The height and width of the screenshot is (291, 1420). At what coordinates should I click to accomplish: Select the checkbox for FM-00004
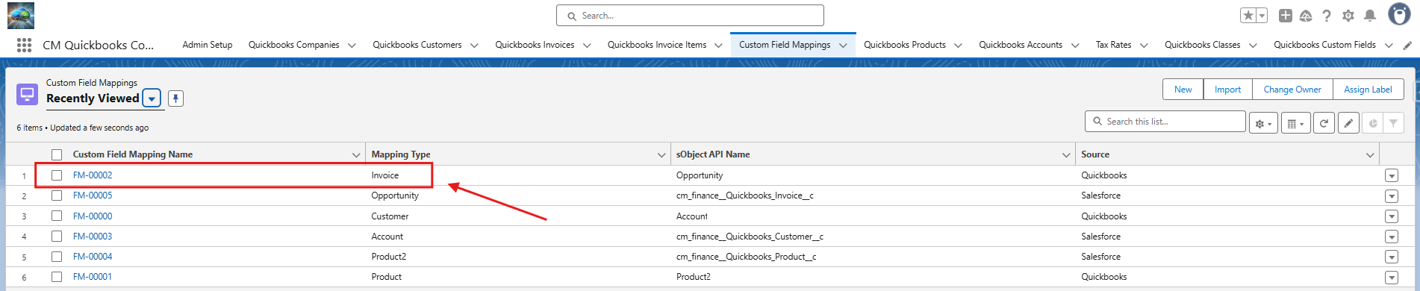pyautogui.click(x=57, y=256)
